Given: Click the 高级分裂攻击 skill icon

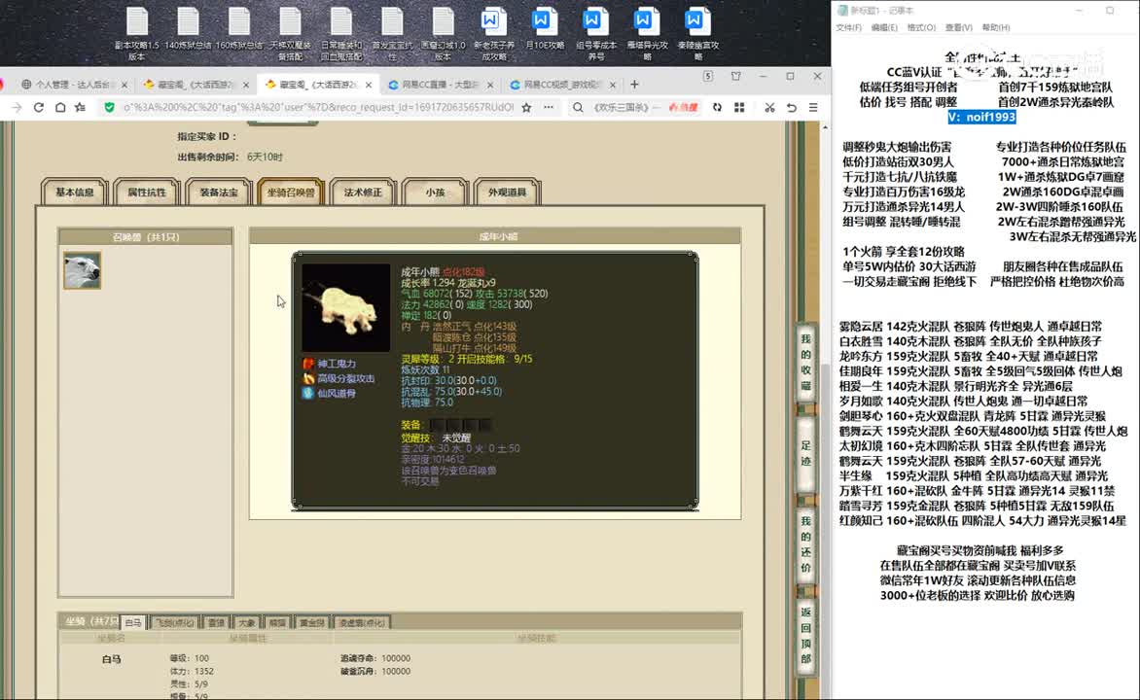Looking at the screenshot, I should point(308,378).
